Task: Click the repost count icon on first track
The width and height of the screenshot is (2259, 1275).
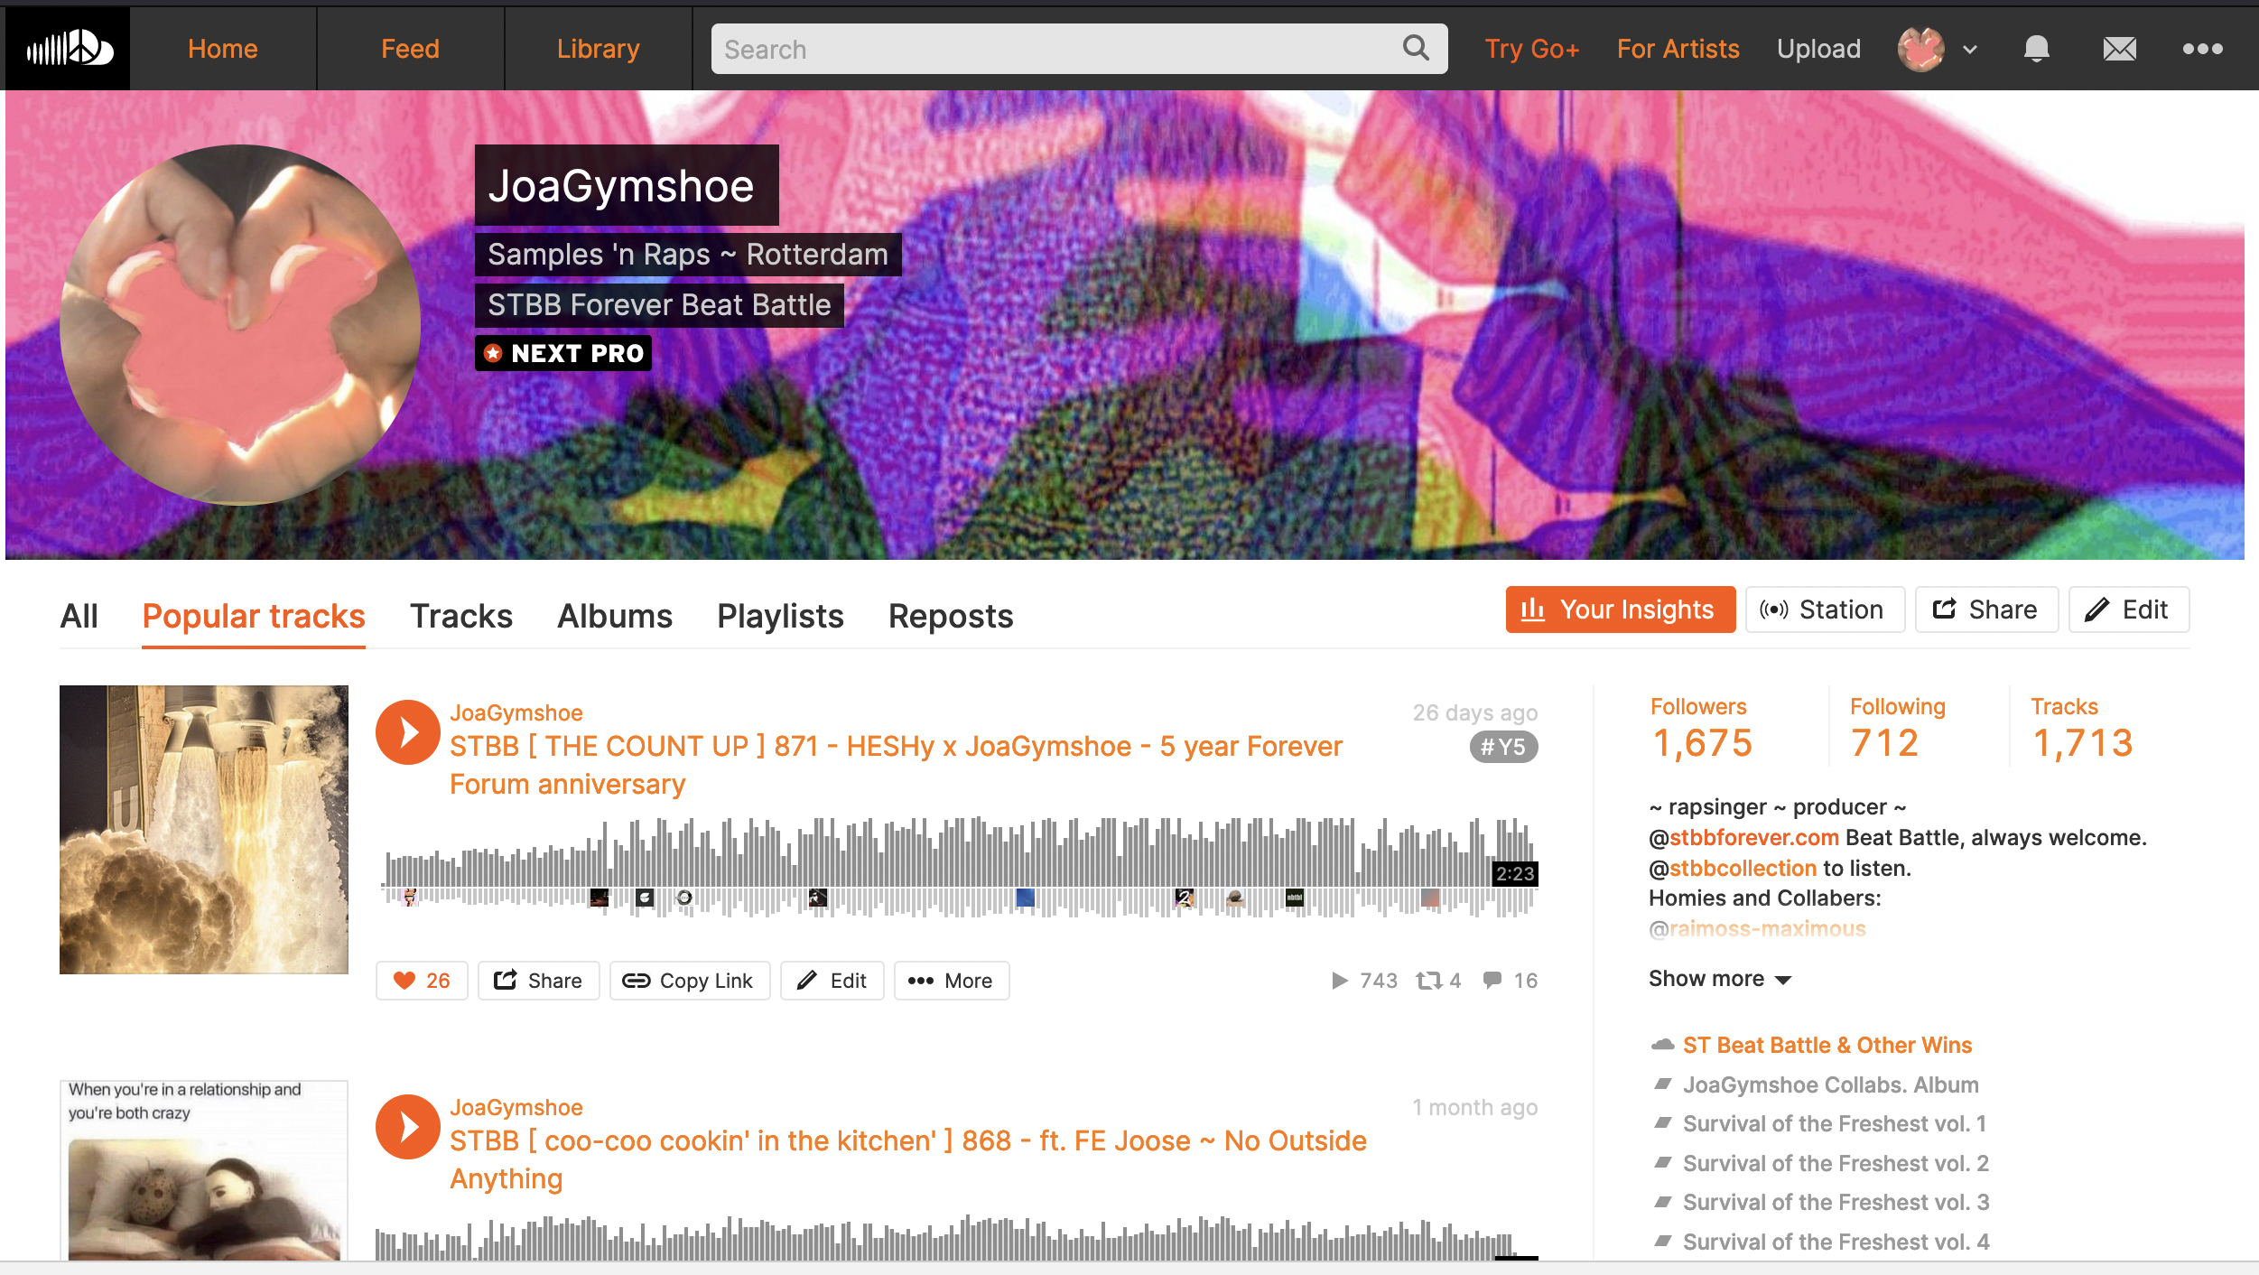Action: pos(1428,981)
